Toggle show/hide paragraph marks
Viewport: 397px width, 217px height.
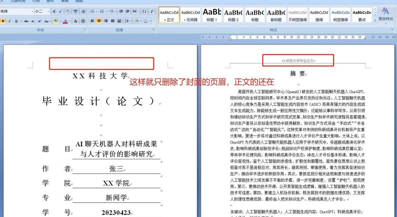click(x=152, y=11)
